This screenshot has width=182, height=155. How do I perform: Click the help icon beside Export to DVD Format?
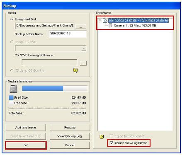tap(102, 137)
